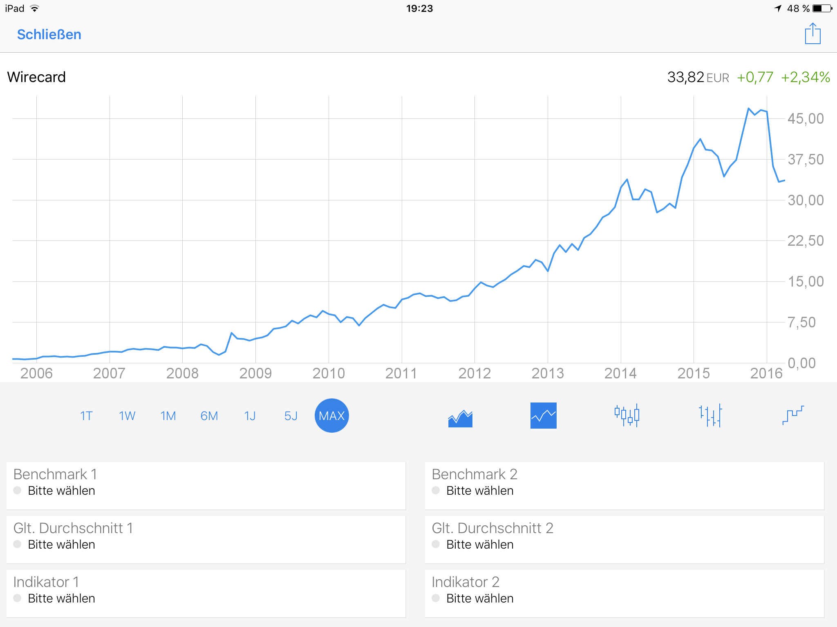
Task: Toggle the Indikator 1 radio dot
Action: [x=17, y=598]
